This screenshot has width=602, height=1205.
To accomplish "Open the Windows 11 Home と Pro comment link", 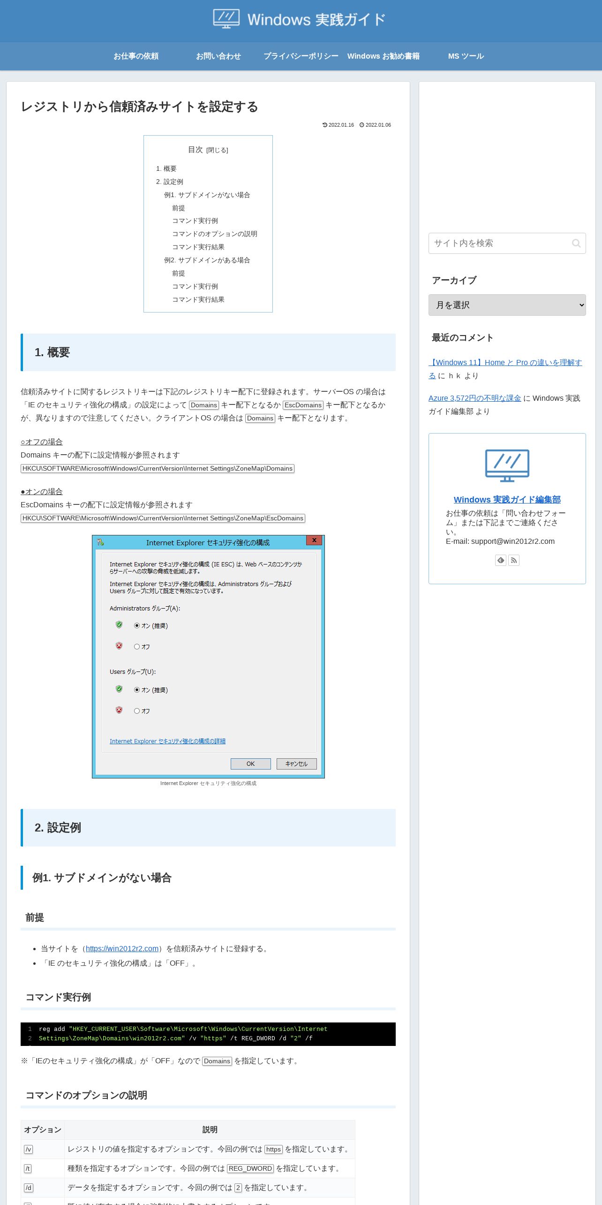I will 505,369.
